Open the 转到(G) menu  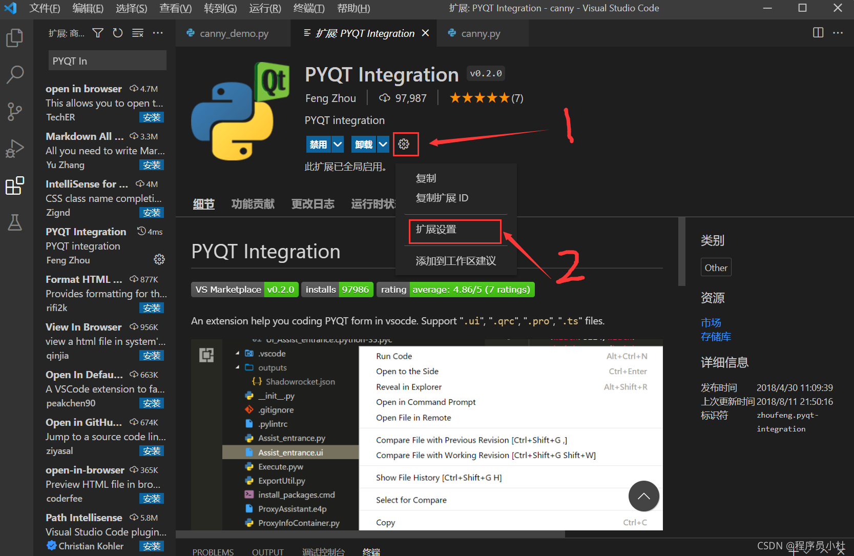(220, 8)
